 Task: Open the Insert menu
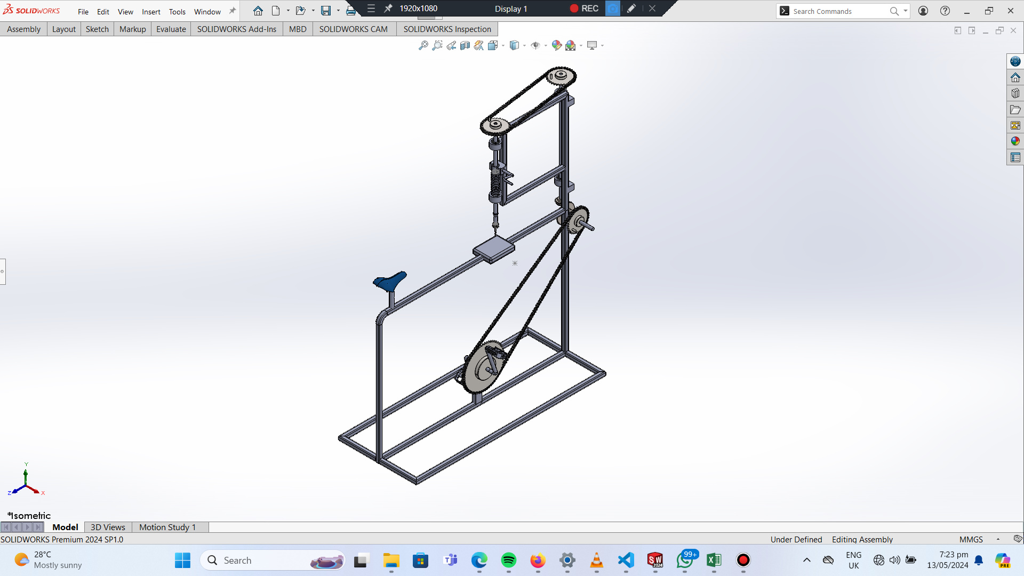[x=151, y=12]
